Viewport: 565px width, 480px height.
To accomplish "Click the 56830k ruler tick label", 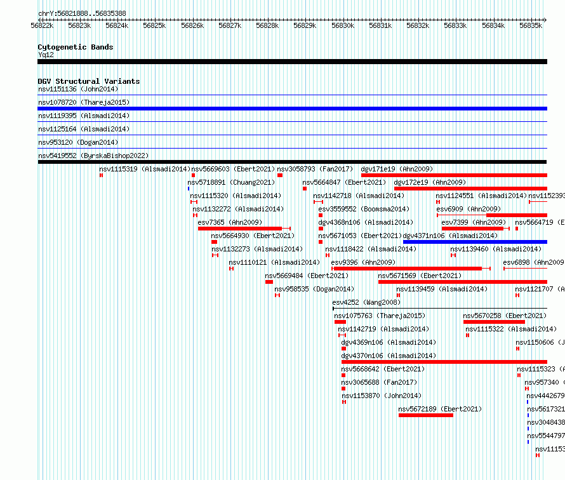I will [343, 25].
